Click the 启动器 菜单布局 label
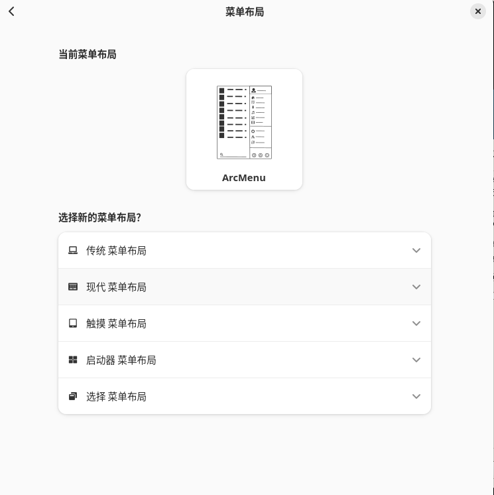 coord(121,360)
